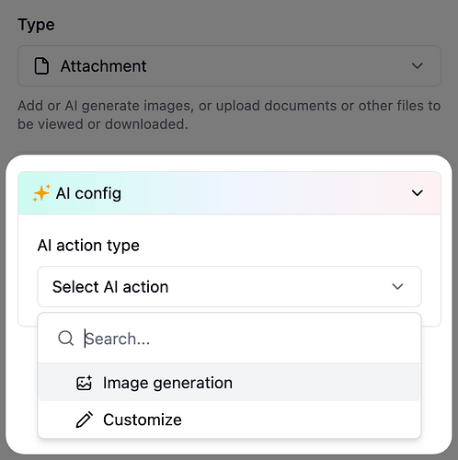
Task: Click the pencil icon next to Customize
Action: (x=85, y=420)
